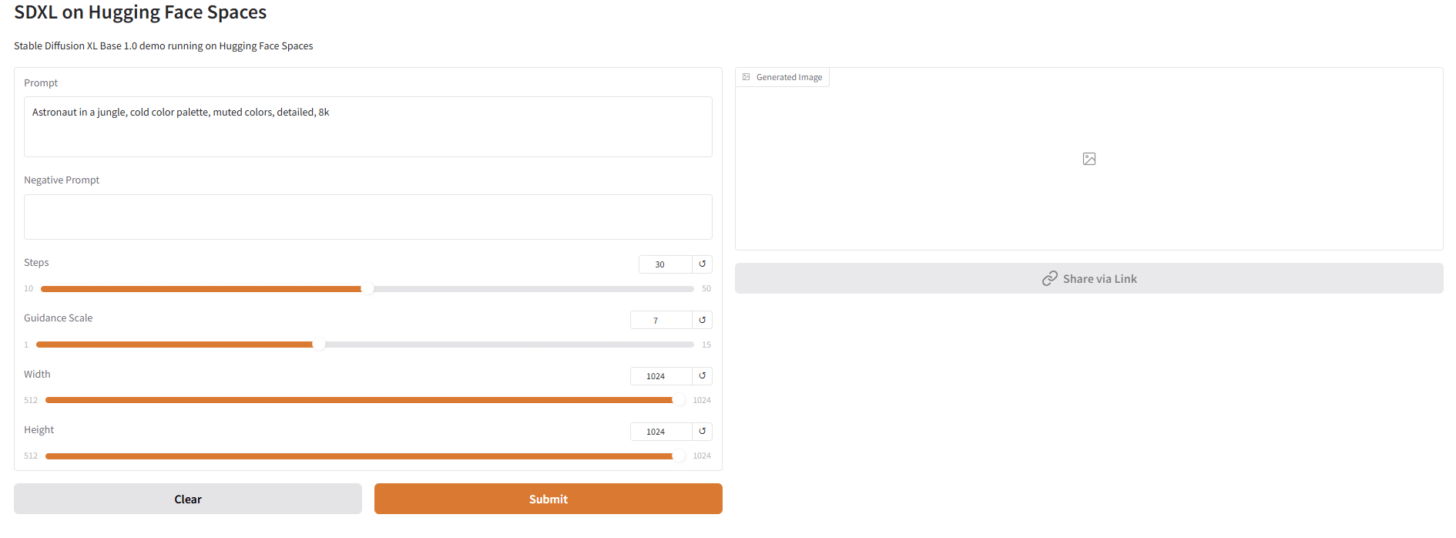Click the Steps number field showing 30
The image size is (1456, 538).
664,264
